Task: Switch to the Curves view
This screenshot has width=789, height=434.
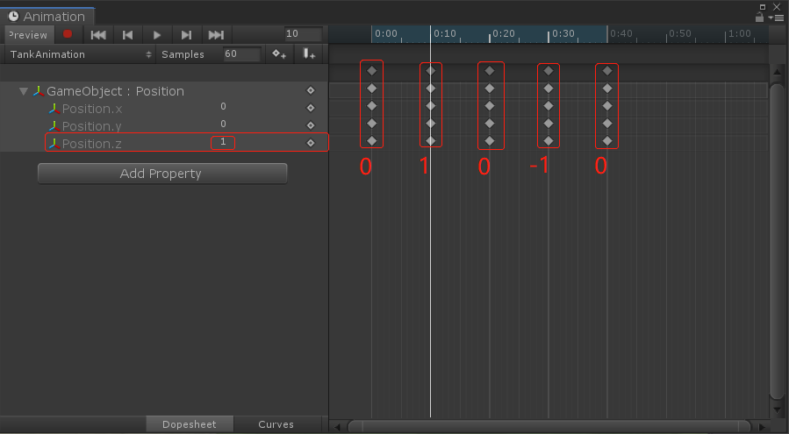Action: (276, 424)
